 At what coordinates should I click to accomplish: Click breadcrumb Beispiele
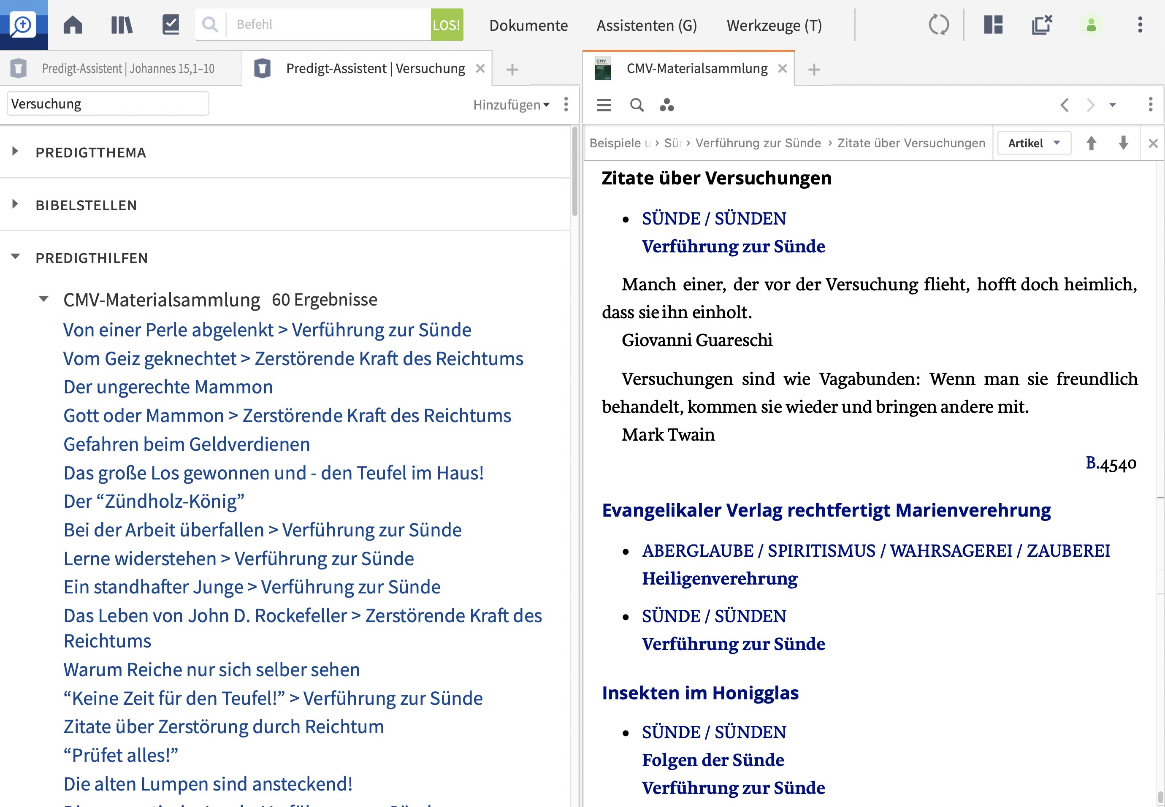click(x=620, y=143)
